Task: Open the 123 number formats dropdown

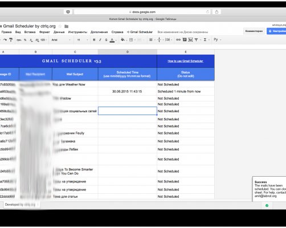Action: (43, 40)
